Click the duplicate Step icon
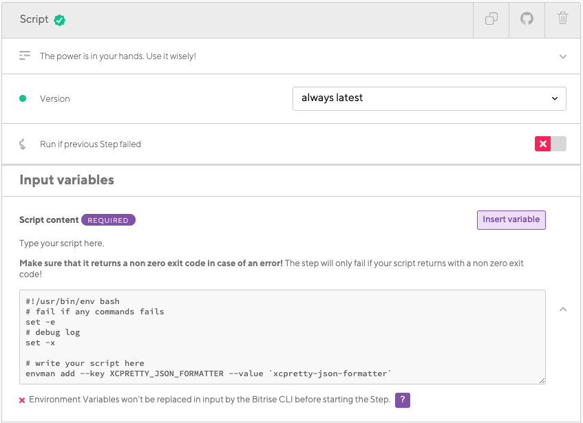The image size is (583, 423). 491,19
